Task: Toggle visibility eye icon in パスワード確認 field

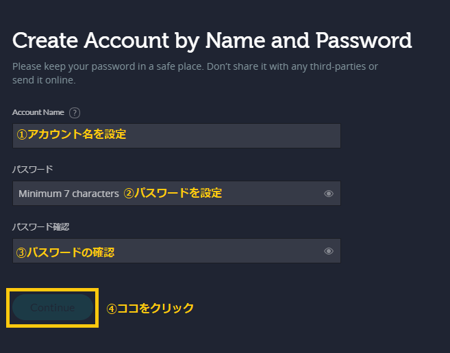Action: coord(329,251)
